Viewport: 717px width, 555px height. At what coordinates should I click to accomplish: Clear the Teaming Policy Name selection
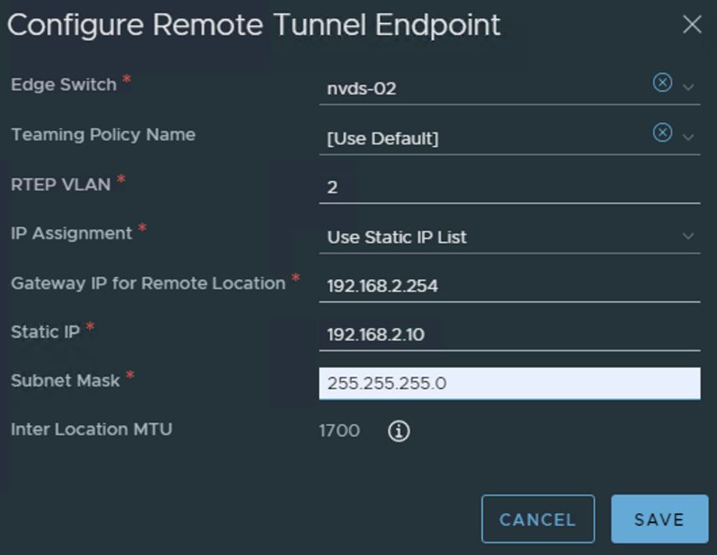coord(662,133)
